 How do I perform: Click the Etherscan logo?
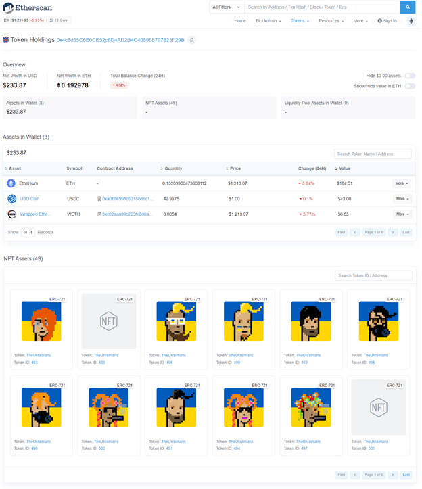pos(28,8)
